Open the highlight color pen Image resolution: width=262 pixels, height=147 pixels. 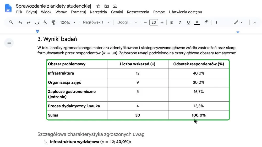[x=206, y=22]
